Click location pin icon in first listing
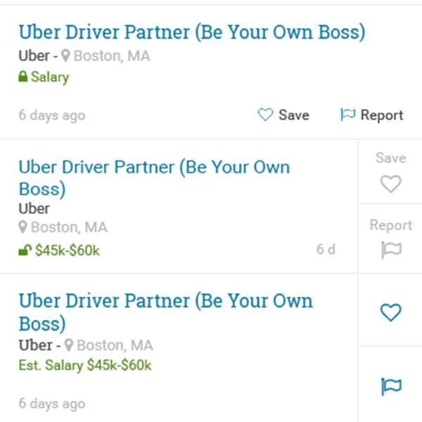Viewport: 422px width, 422px height. [x=65, y=56]
